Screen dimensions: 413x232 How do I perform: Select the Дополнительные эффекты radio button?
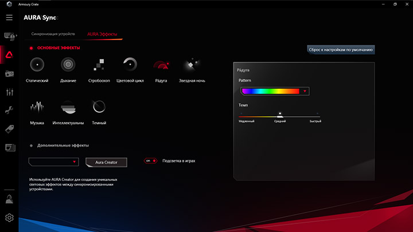coord(31,146)
